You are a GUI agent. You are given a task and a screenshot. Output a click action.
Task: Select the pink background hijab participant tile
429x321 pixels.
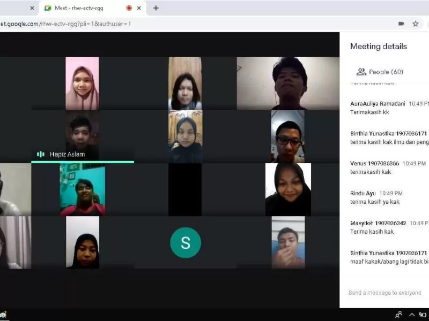(82, 83)
